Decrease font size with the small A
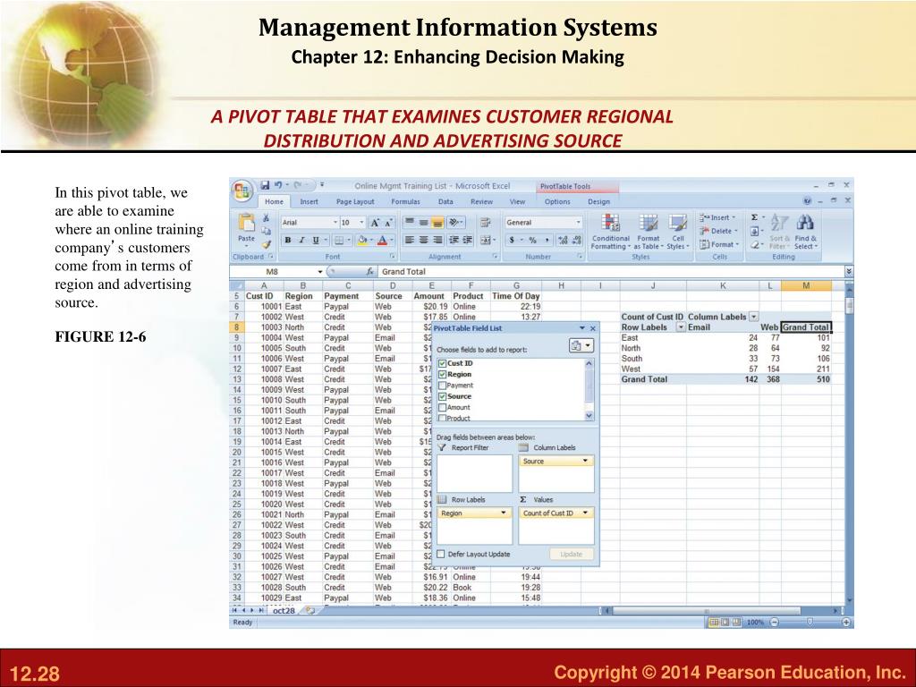 (x=388, y=223)
